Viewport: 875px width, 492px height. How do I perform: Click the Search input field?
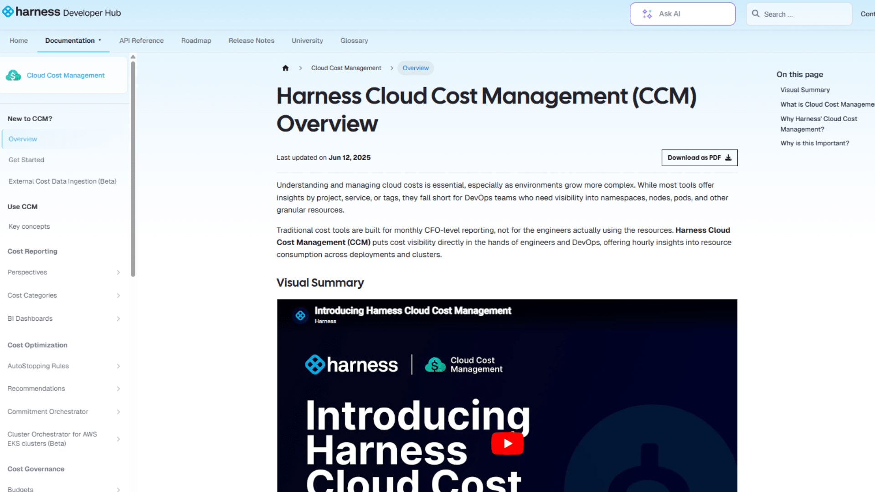[x=799, y=14]
